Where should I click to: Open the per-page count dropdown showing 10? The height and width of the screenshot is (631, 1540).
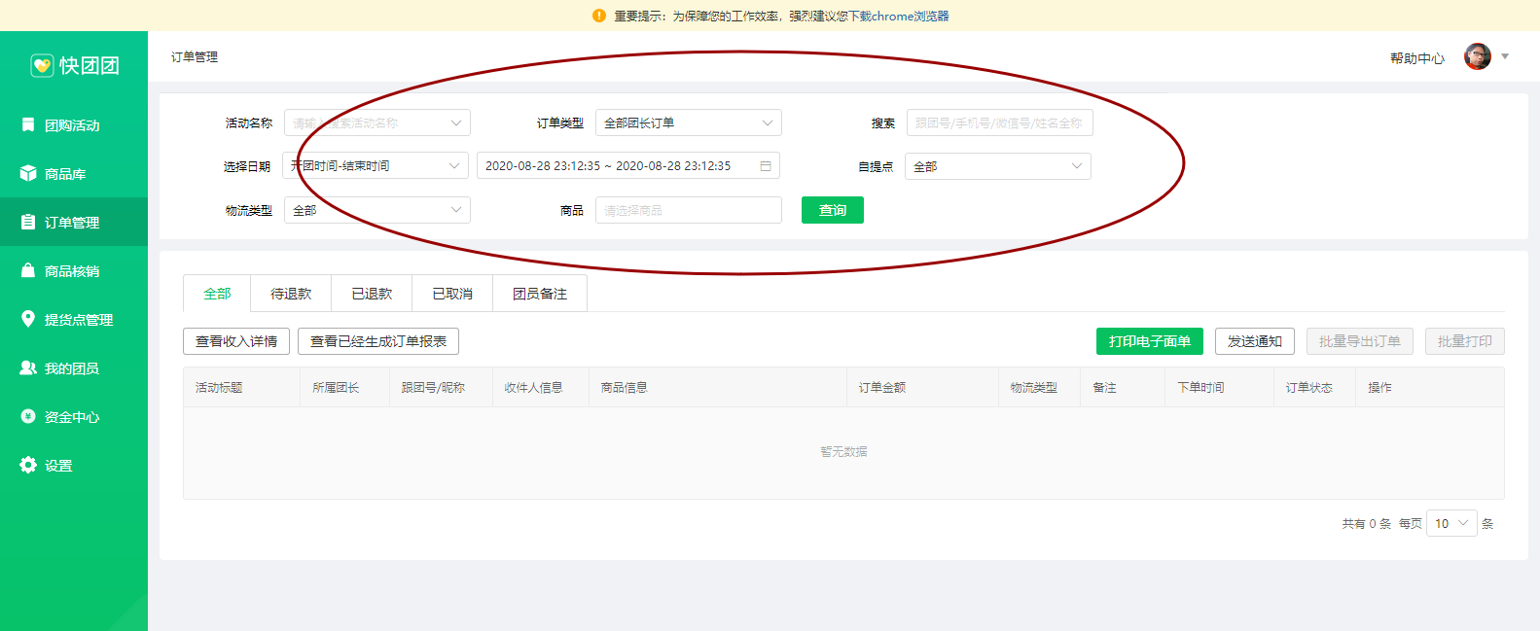coord(1450,523)
